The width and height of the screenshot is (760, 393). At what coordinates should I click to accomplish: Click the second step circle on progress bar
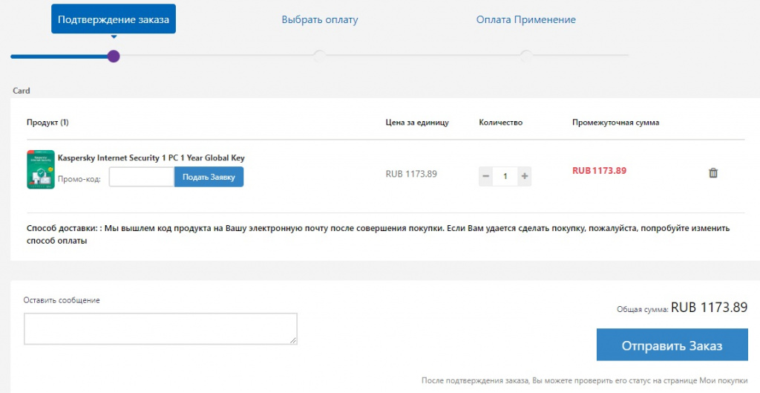(320, 56)
